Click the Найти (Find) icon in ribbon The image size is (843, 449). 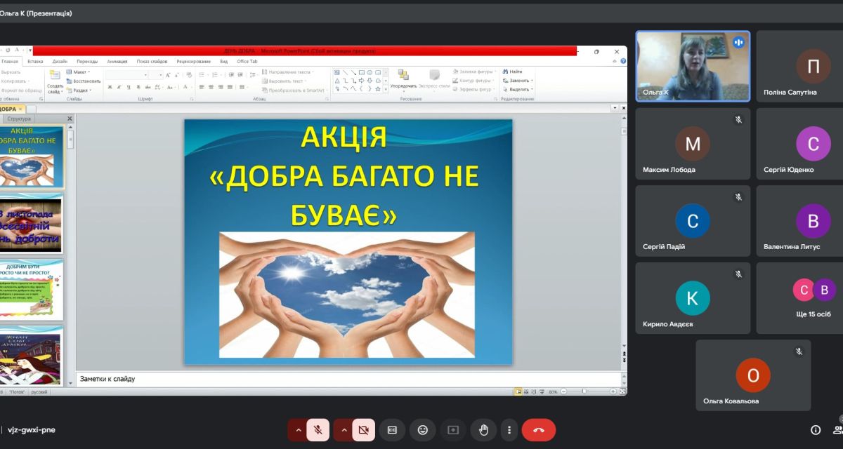tap(514, 72)
